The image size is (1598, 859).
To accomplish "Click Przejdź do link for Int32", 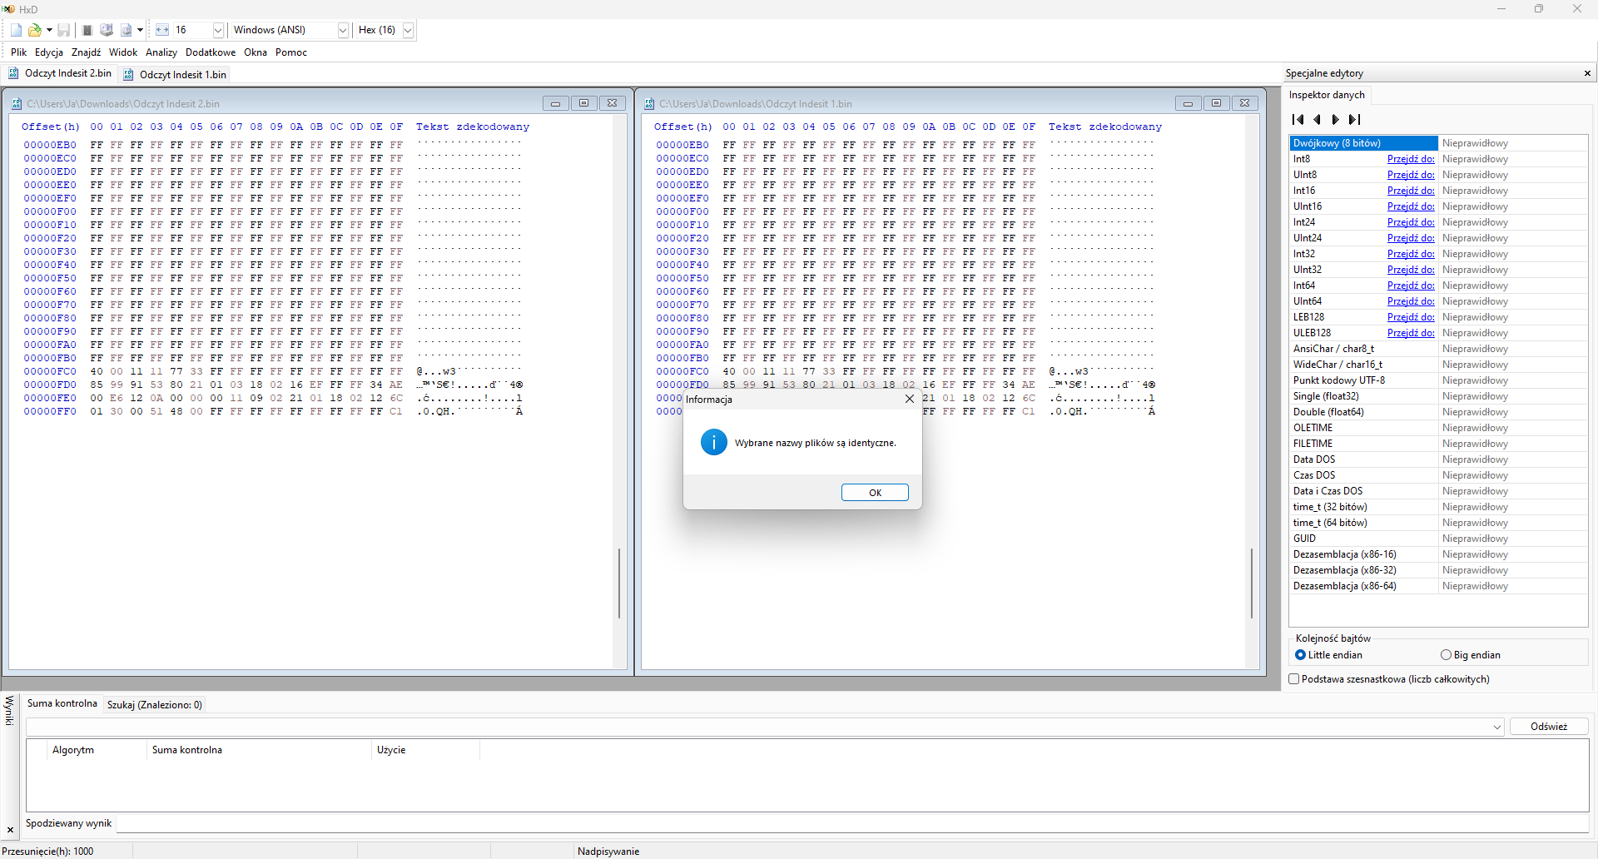I will click(x=1411, y=254).
